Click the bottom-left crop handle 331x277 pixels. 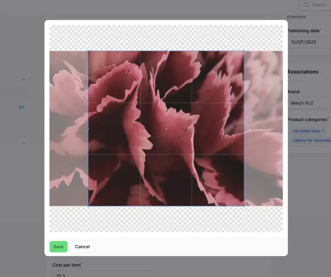(x=88, y=205)
